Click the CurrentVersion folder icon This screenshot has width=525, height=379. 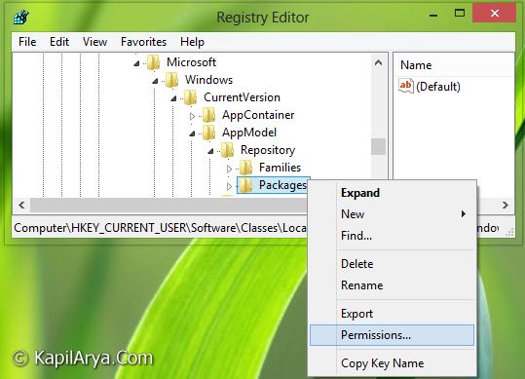[191, 97]
